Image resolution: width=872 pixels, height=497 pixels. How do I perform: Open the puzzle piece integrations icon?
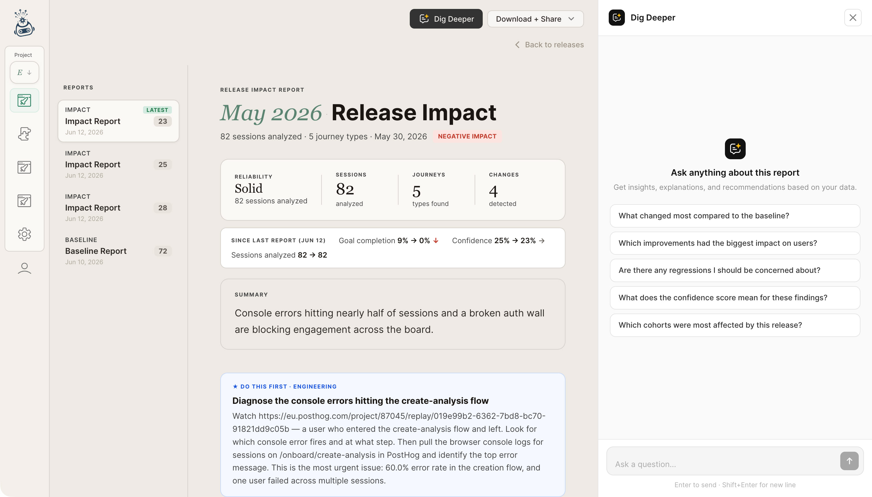24,134
